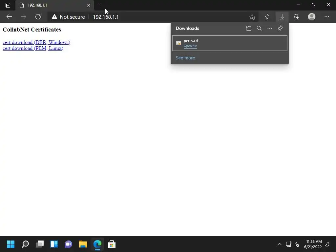336x252 pixels.
Task: Open the clock showing 11:53 AM
Action: click(x=313, y=244)
